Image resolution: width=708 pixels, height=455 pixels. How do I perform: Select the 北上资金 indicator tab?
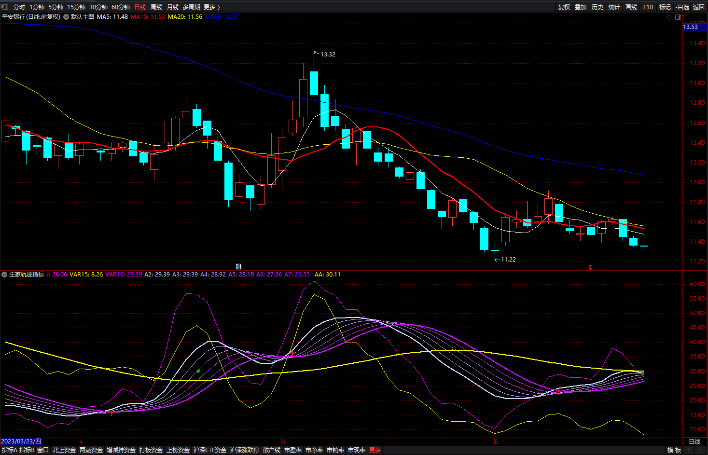point(64,450)
